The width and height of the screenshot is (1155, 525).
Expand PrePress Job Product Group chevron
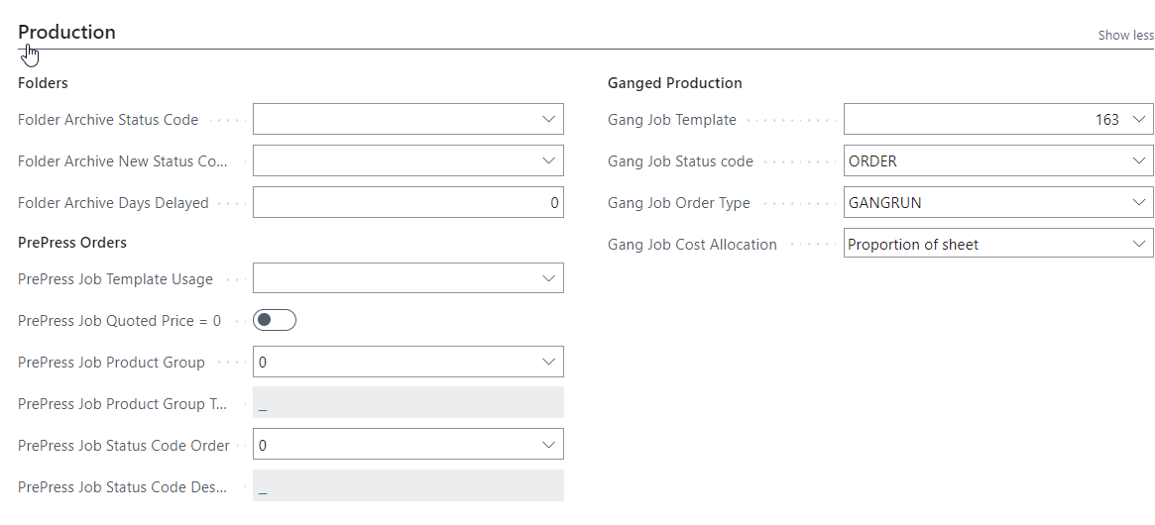tap(548, 362)
